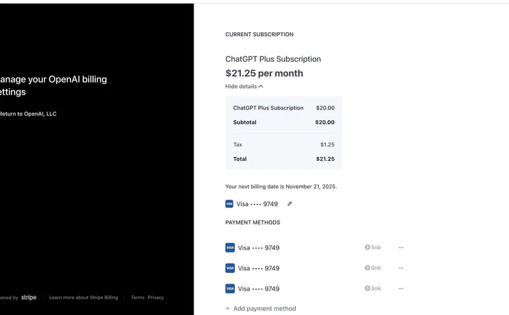Click the Total $21.25 amount

pos(325,159)
